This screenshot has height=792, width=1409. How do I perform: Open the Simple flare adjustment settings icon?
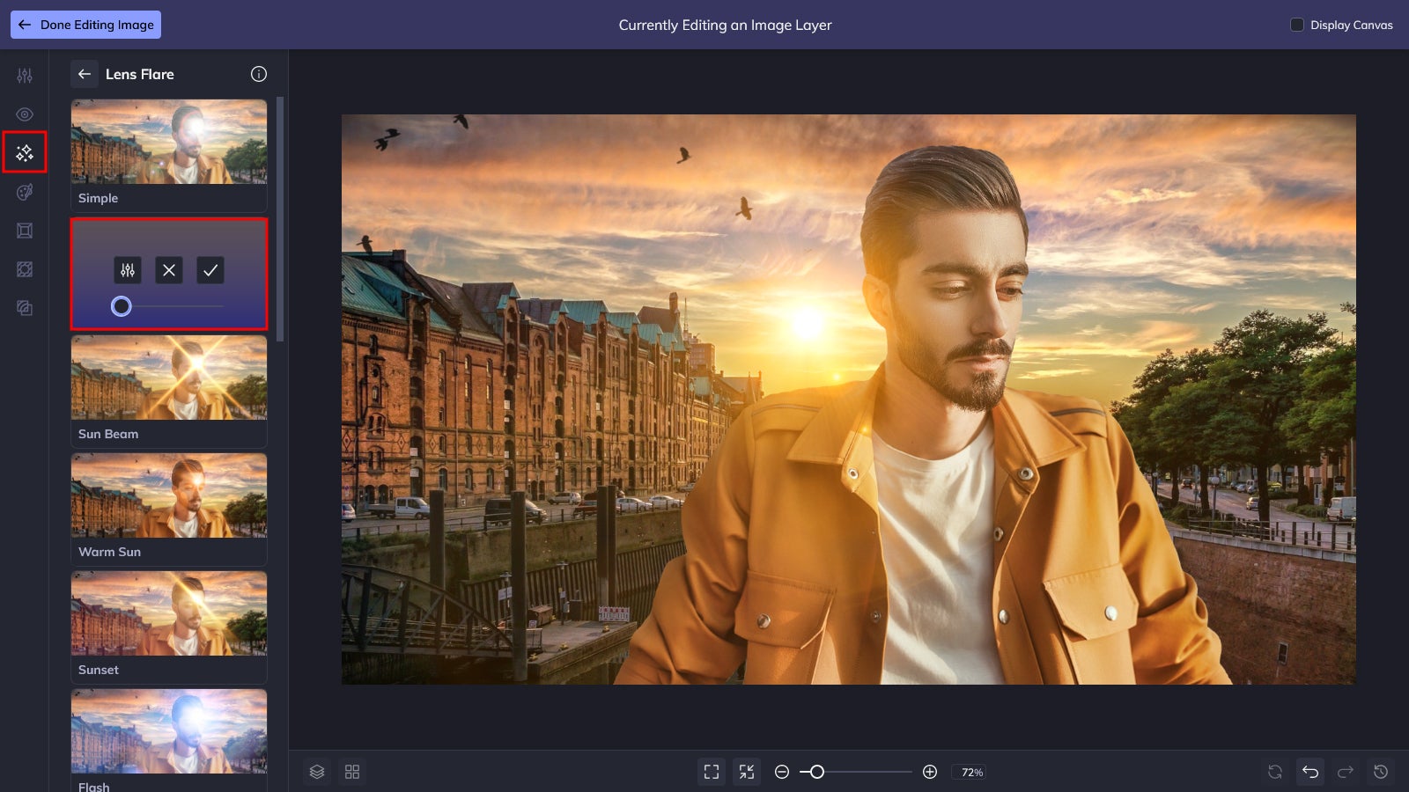click(128, 270)
